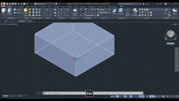Switch to the Layout1 tab
Image resolution: width=179 pixels, height=101 pixels.
[13, 96]
